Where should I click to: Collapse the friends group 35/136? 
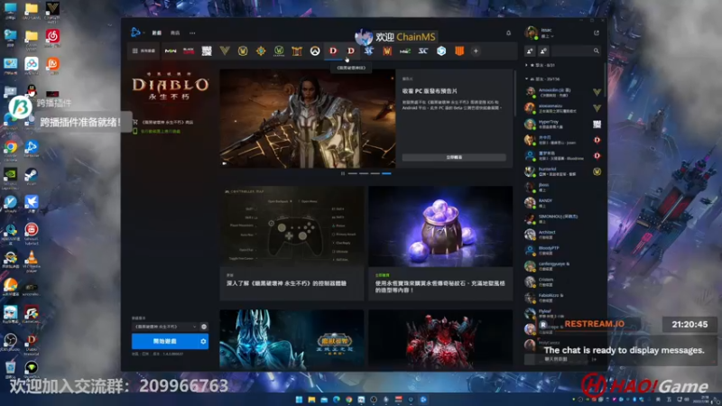click(527, 79)
